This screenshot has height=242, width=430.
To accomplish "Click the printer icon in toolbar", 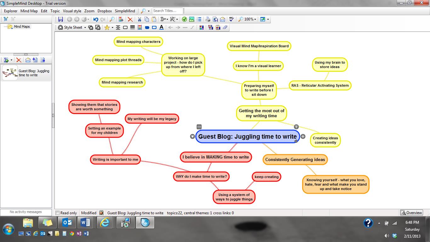I will [208, 19].
